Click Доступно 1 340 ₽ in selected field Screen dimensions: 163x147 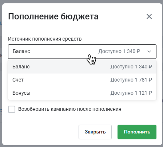119,51
